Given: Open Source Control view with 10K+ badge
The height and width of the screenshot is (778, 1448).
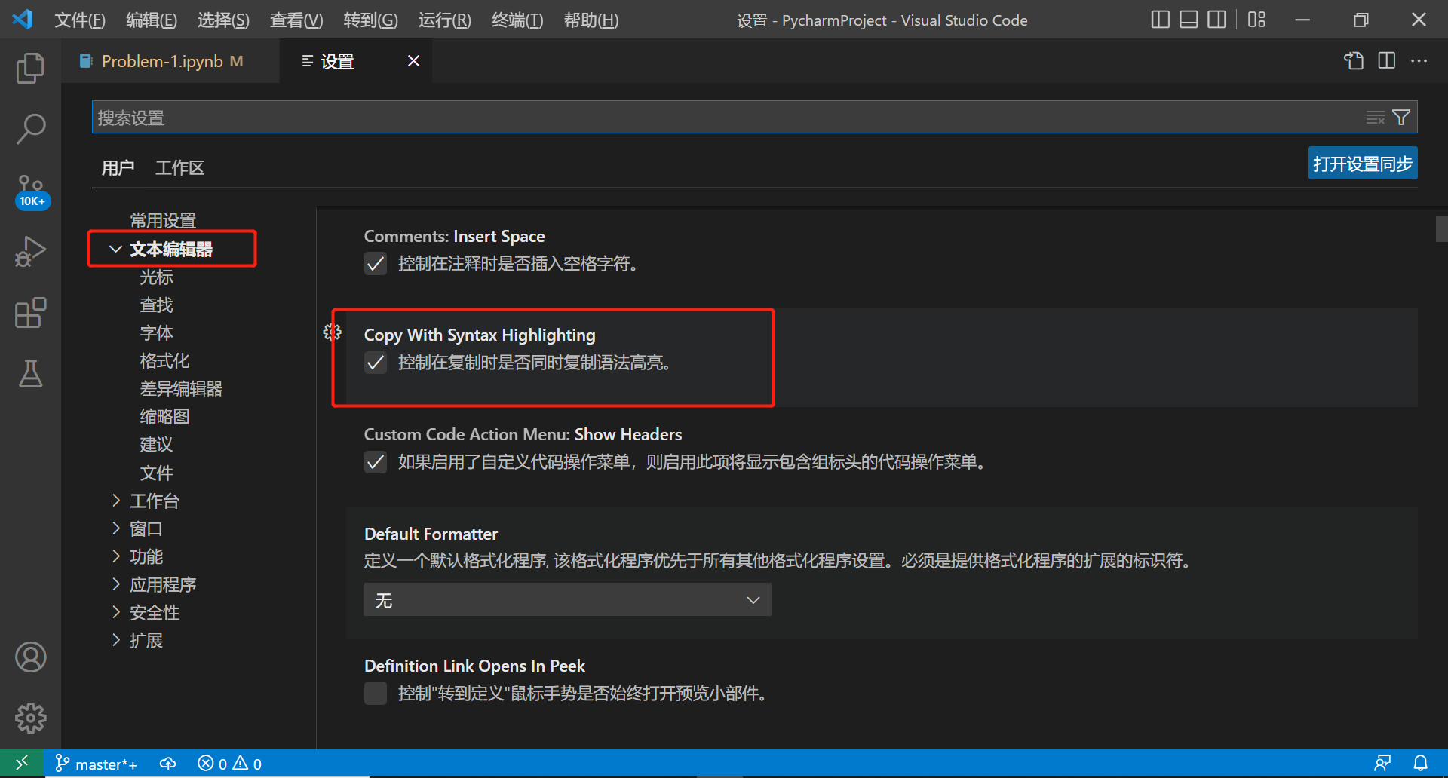Looking at the screenshot, I should (31, 191).
